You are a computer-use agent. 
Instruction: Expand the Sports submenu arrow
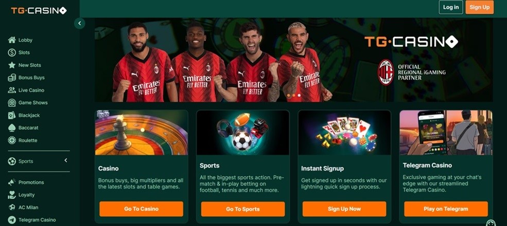tap(66, 160)
